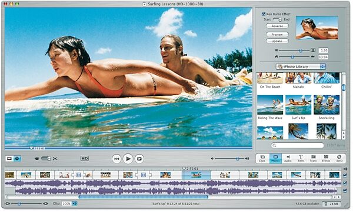Switch to clip viewer mode icon
This screenshot has width=353, height=212.
coord(9,159)
